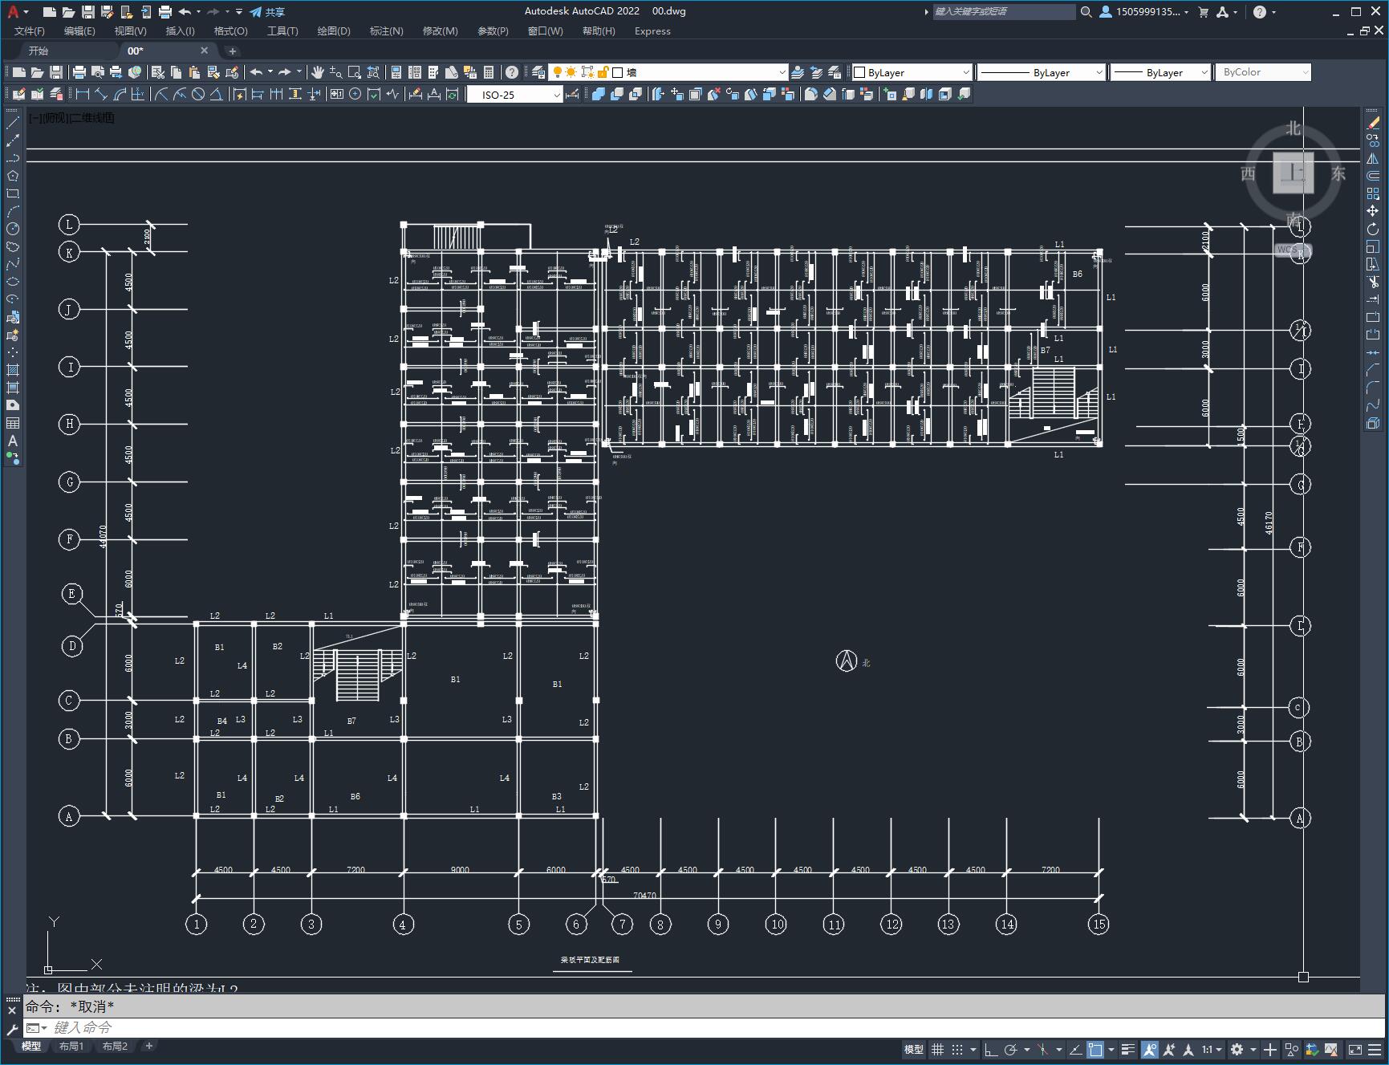Open the 文件(F) menu
Screen dimensions: 1389x1065
30,31
